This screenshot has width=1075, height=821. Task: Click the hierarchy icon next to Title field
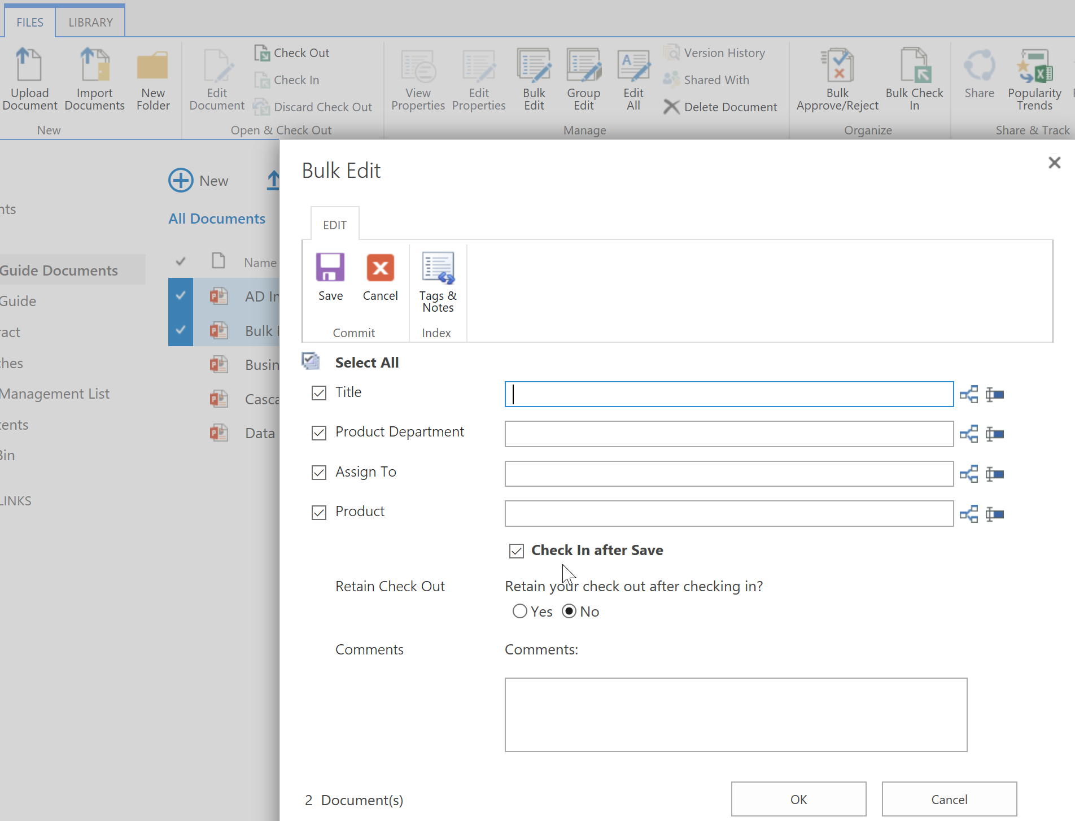[x=969, y=394]
